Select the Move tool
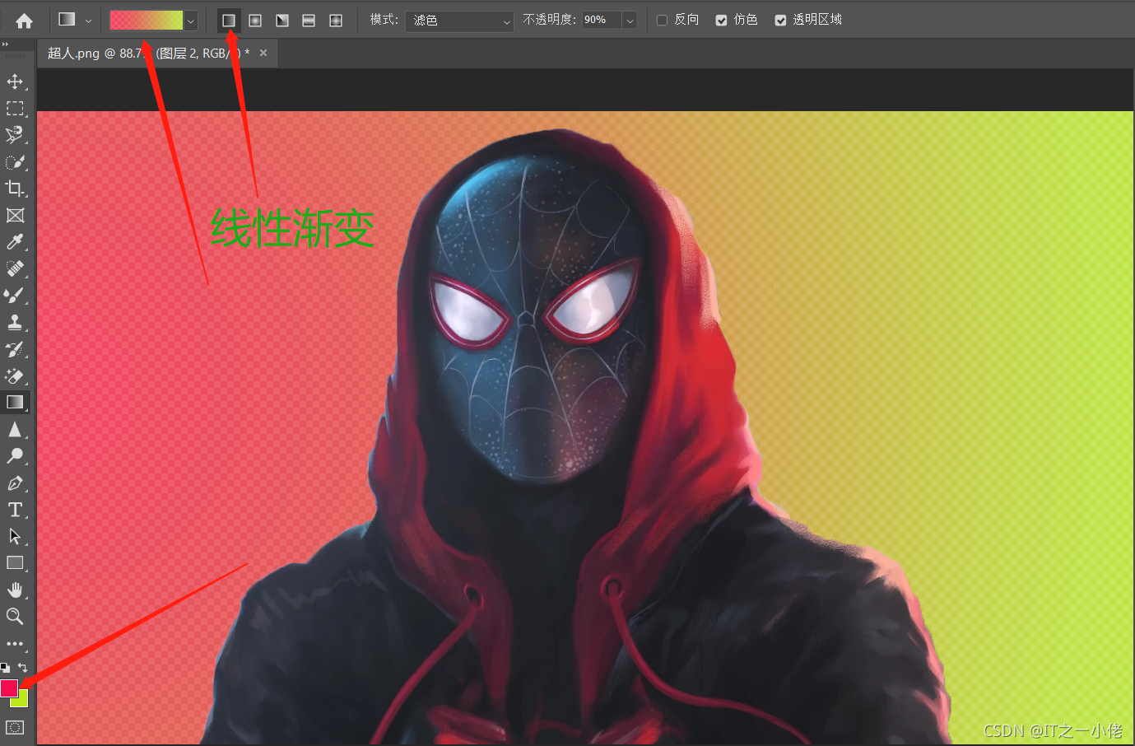The image size is (1135, 746). 15,82
